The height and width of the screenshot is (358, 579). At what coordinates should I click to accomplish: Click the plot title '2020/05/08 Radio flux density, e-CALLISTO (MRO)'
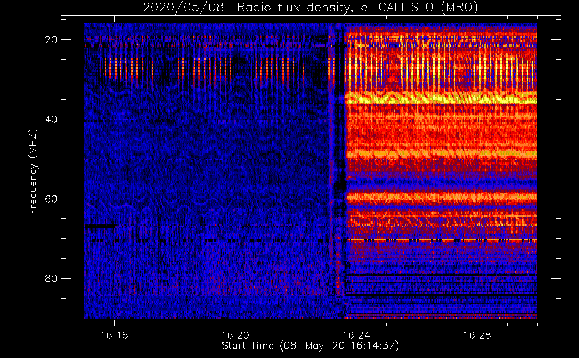pyautogui.click(x=310, y=7)
